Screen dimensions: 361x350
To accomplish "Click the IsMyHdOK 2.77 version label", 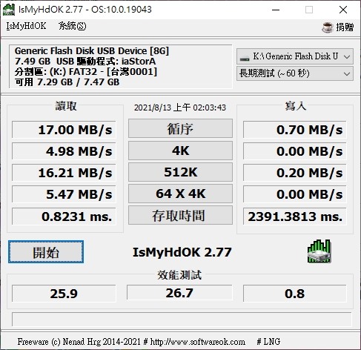I will point(182,252).
